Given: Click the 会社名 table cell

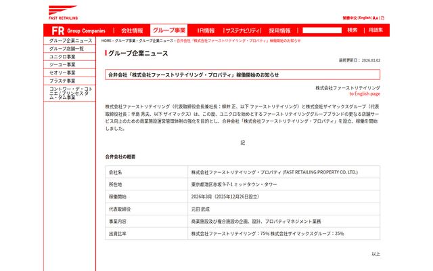Looking at the screenshot, I should (146, 172).
